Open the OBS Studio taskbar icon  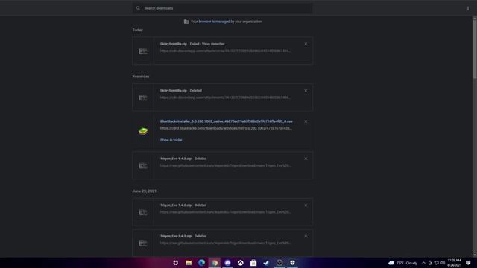point(279,263)
